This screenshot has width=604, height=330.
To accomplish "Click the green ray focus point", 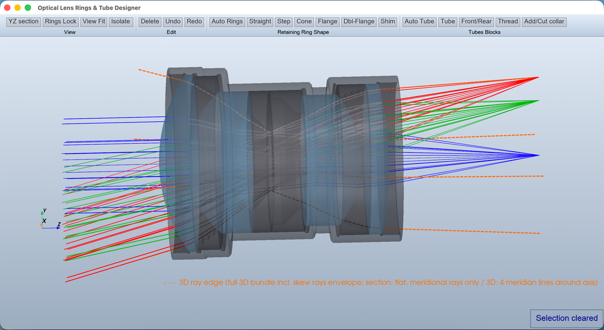I will [x=538, y=101].
